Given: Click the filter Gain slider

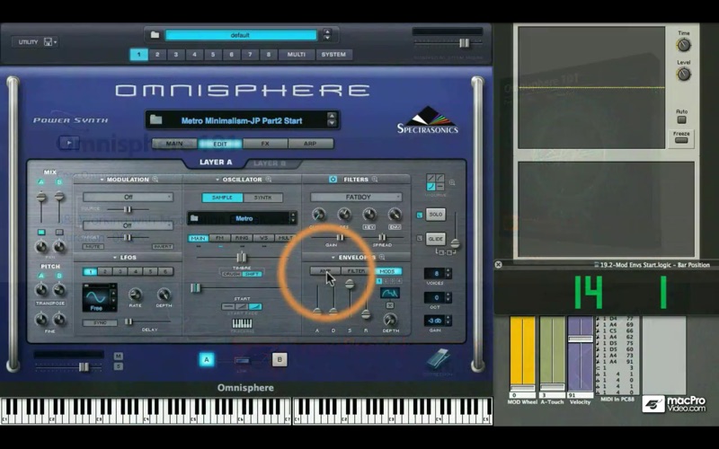Looking at the screenshot, I should click(x=341, y=237).
